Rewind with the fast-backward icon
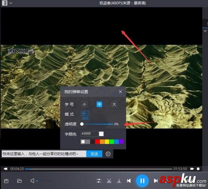The width and height of the screenshot is (208, 189). click(x=5, y=169)
